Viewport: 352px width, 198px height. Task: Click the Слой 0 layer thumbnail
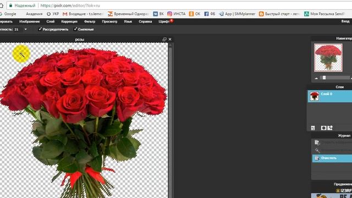point(314,96)
